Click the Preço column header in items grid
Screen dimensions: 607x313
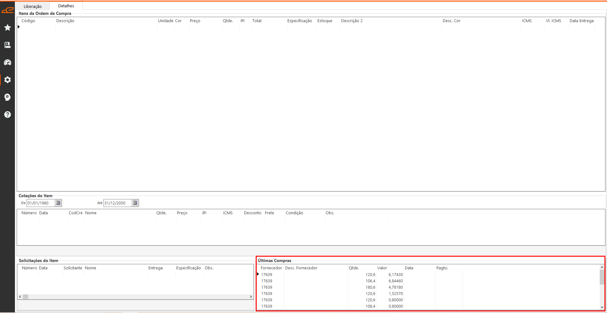[195, 21]
